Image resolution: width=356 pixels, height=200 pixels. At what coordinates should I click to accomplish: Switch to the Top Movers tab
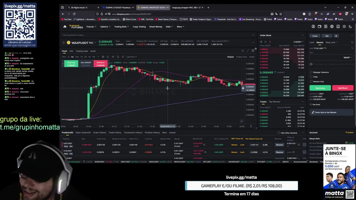coord(275,102)
